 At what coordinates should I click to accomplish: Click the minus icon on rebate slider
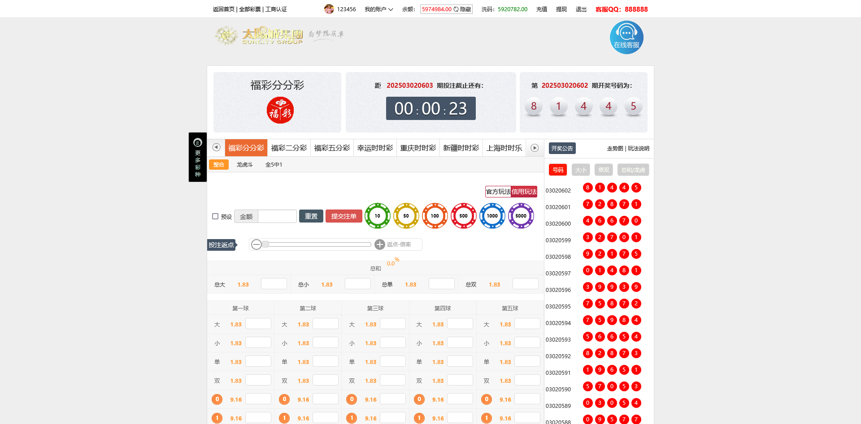point(257,244)
